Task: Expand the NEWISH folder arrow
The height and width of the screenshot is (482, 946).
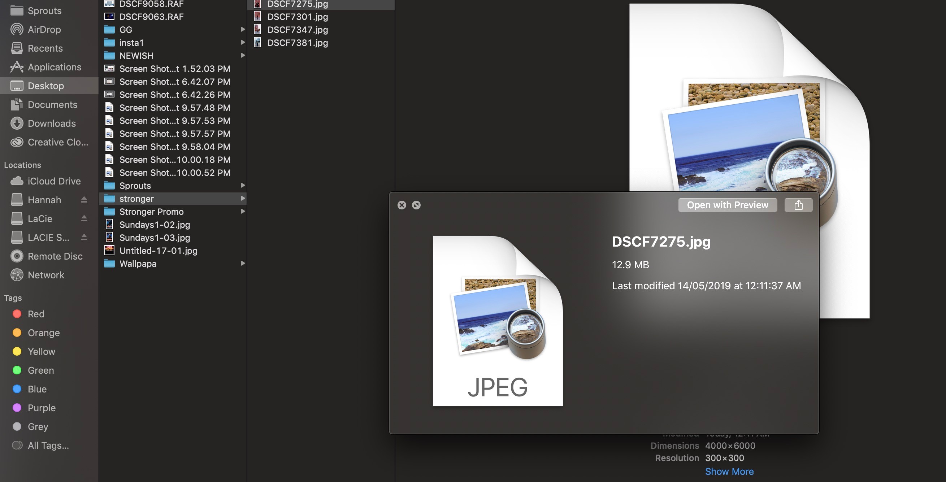Action: tap(242, 56)
